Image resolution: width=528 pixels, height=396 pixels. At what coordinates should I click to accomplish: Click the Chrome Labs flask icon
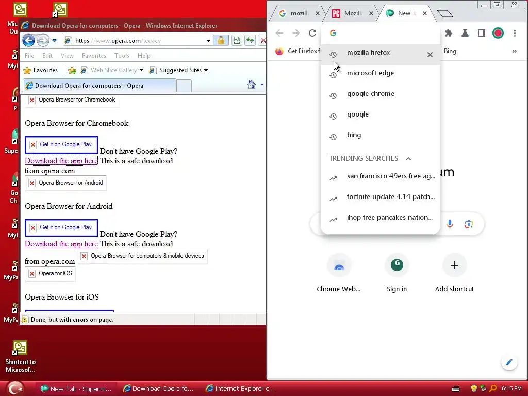(x=465, y=33)
